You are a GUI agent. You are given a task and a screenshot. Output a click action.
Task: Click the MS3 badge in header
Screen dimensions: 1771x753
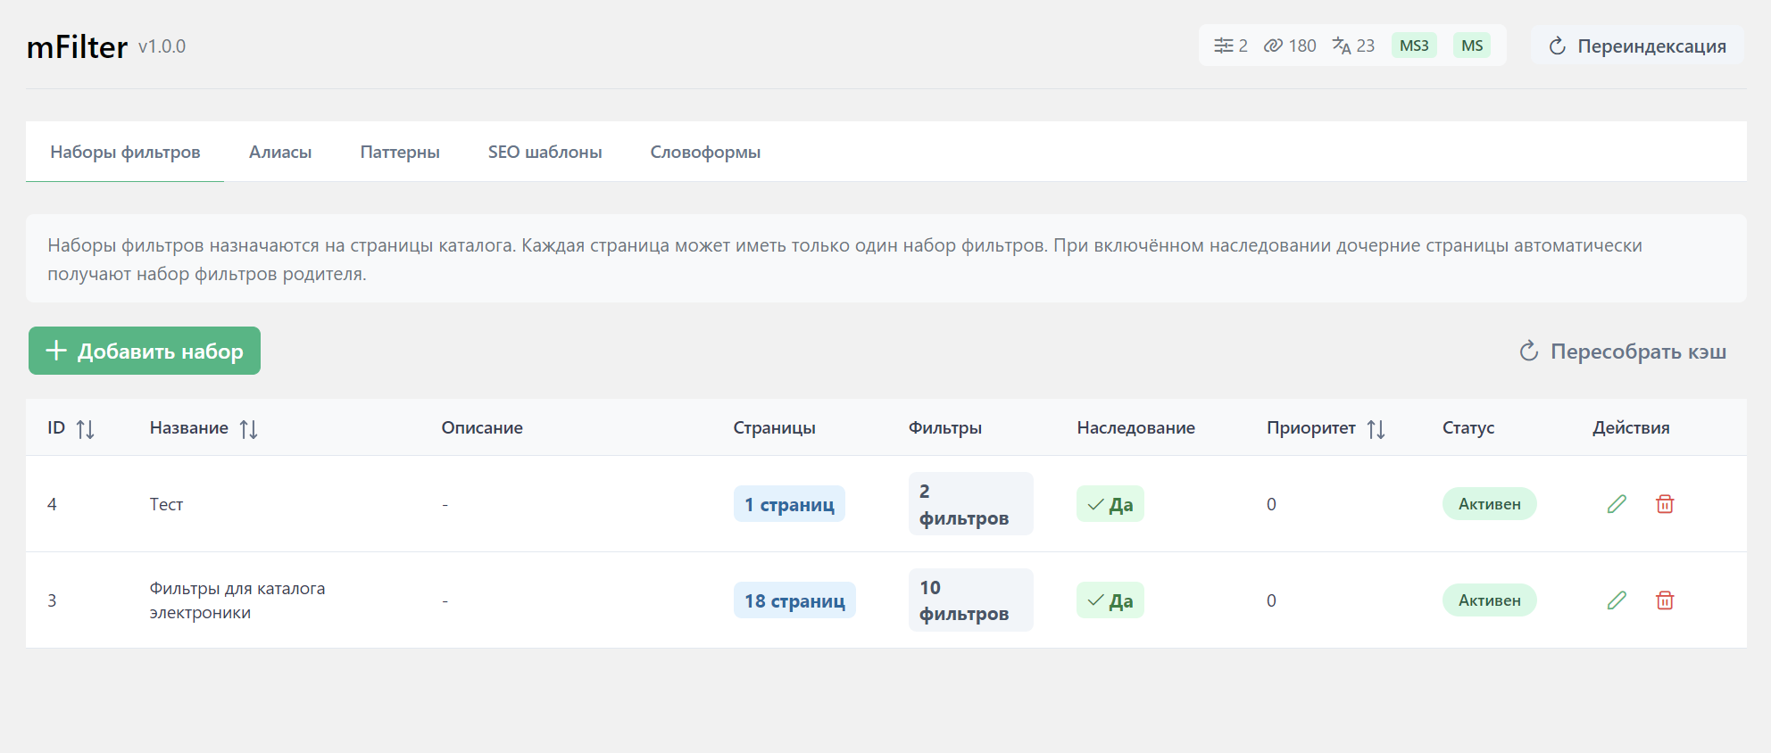[x=1414, y=46]
